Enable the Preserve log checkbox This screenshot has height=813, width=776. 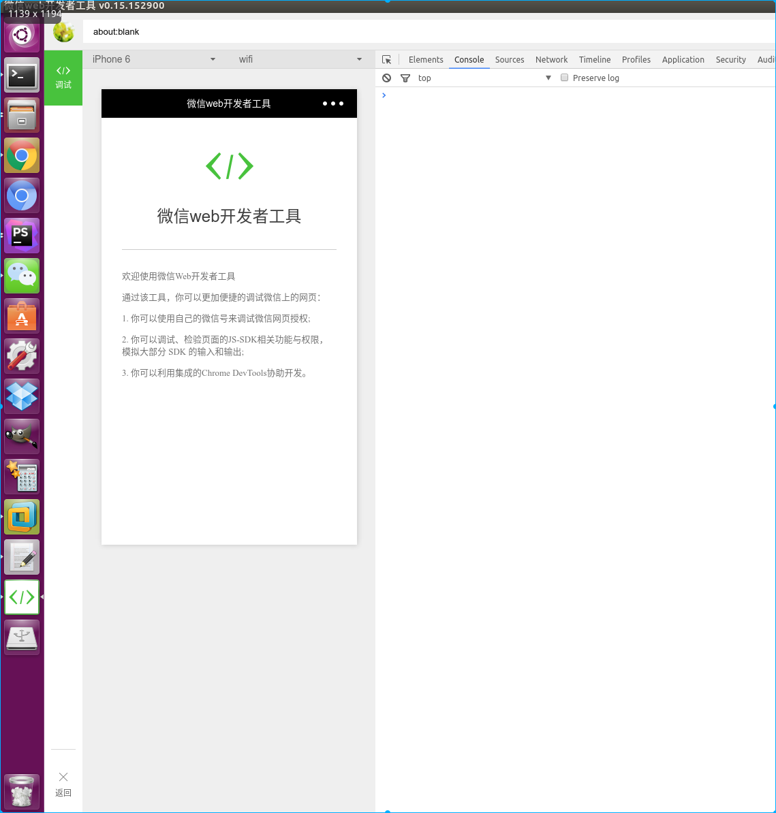pyautogui.click(x=564, y=78)
